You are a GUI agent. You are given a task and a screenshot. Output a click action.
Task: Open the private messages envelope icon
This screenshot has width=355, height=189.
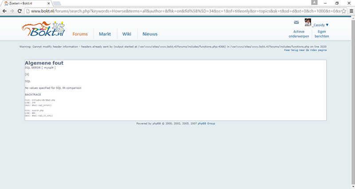click(x=296, y=23)
